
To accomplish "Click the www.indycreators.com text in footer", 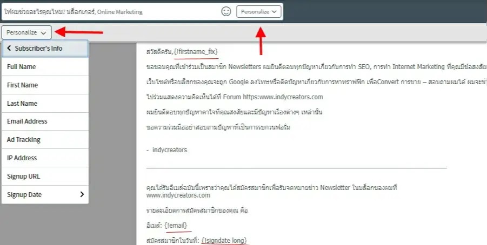I will coord(178,195).
